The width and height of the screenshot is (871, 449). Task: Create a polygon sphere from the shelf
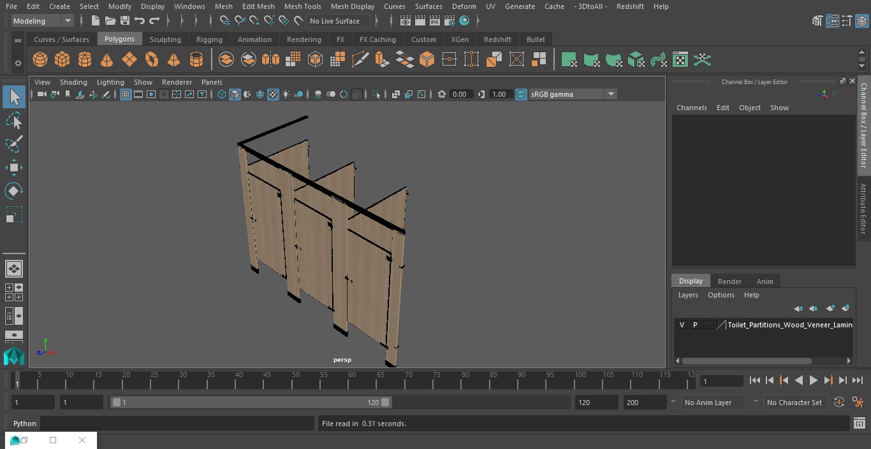point(40,60)
